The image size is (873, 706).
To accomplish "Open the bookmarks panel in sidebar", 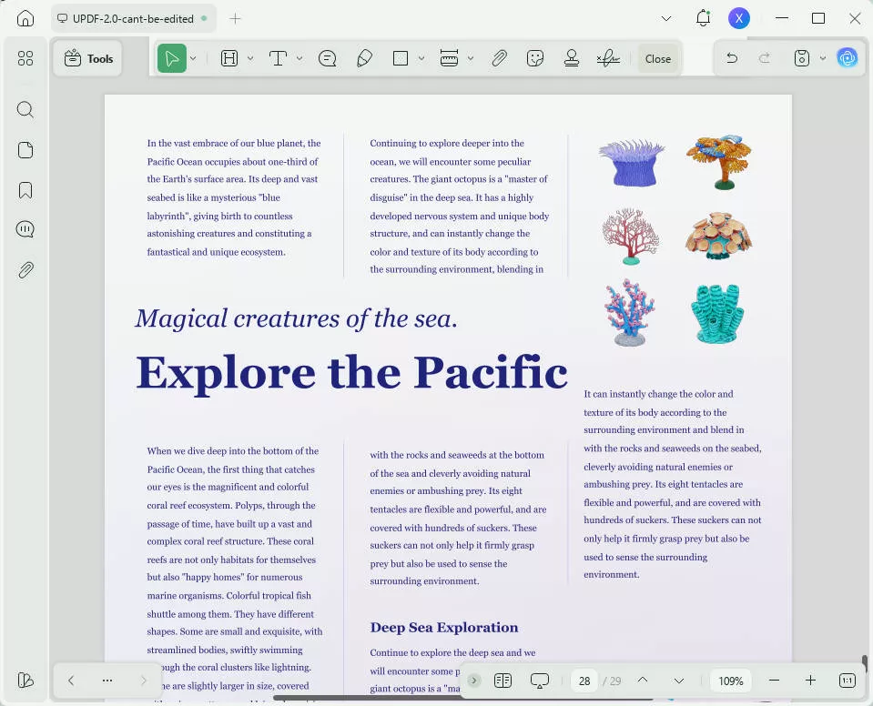I will (25, 190).
